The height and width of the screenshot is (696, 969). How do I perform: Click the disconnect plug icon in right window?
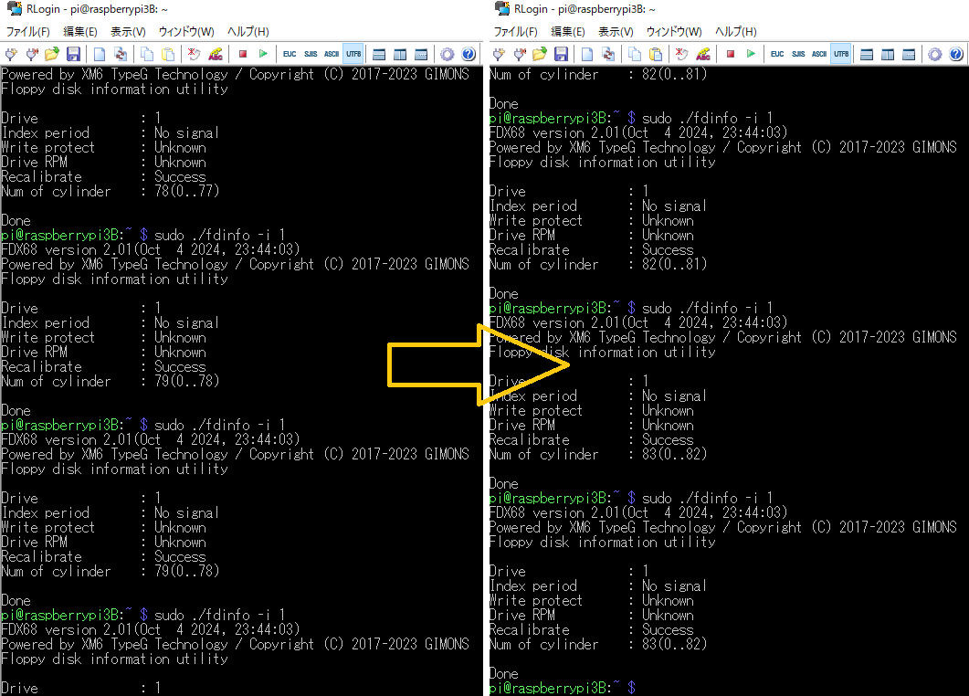pos(519,54)
